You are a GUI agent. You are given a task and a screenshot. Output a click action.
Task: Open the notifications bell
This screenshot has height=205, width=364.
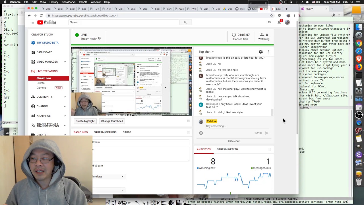tap(279, 22)
